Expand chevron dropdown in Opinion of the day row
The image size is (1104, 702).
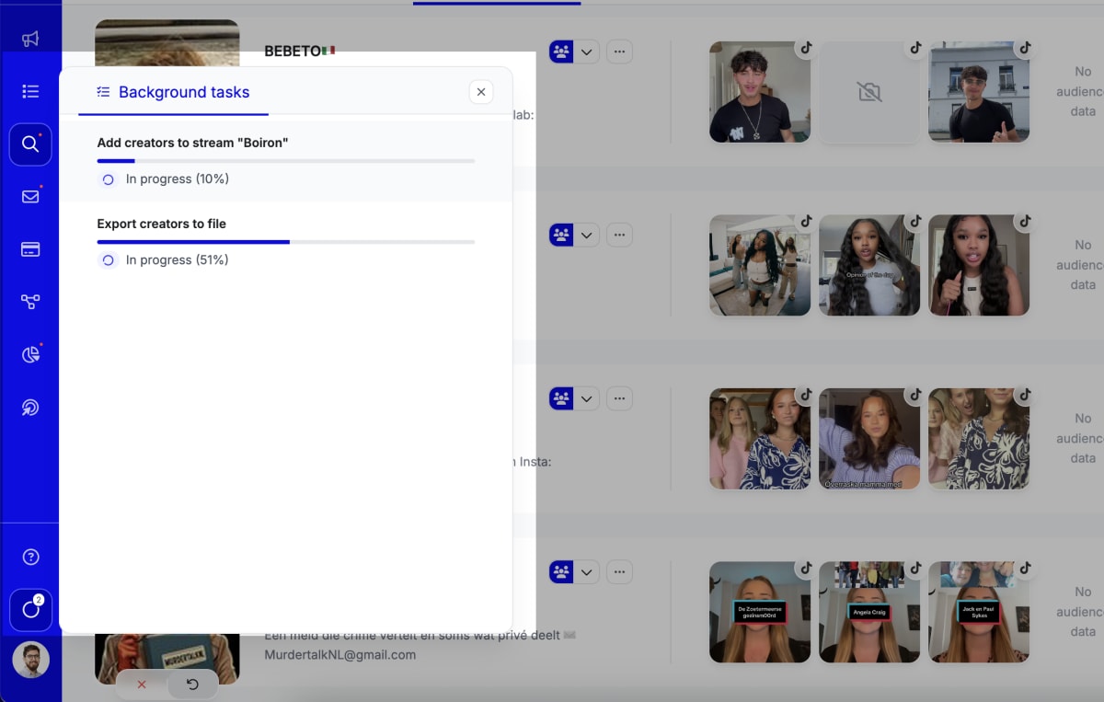[x=587, y=236]
